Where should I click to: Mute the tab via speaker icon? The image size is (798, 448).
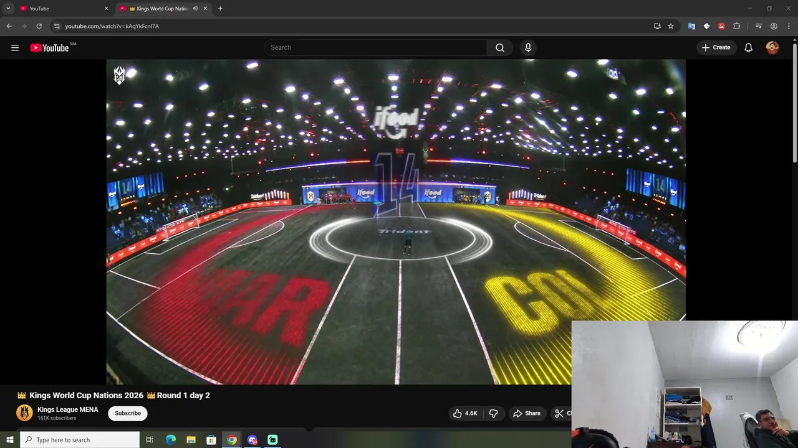(x=195, y=9)
